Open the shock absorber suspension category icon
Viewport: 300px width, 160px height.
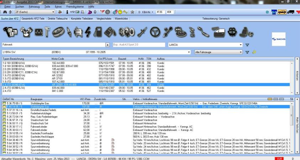[142, 32]
